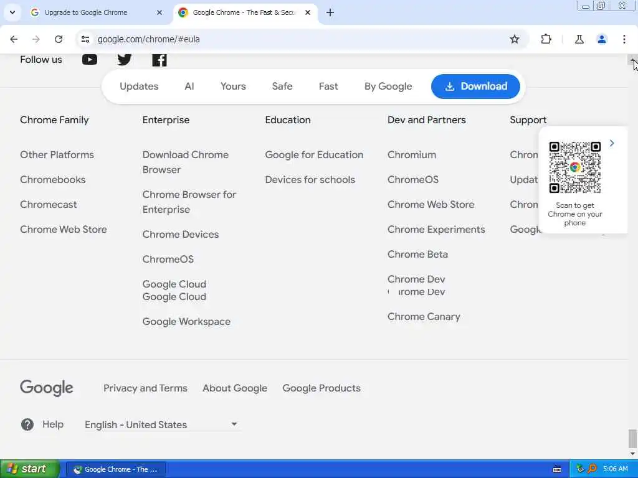
Task: Open the Download Chrome Browser link
Action: [186, 162]
